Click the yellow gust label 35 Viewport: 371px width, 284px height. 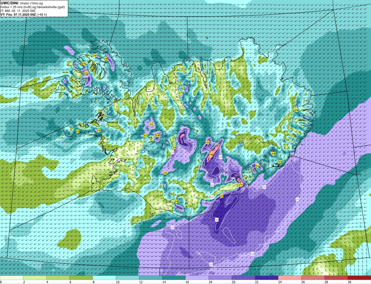[x=208, y=143]
